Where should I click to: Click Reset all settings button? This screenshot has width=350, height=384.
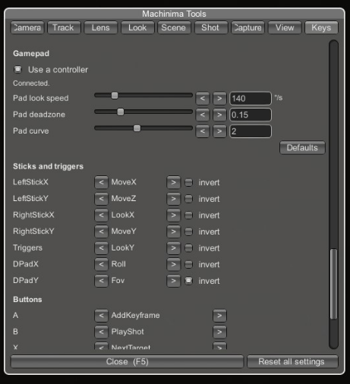tap(292, 361)
